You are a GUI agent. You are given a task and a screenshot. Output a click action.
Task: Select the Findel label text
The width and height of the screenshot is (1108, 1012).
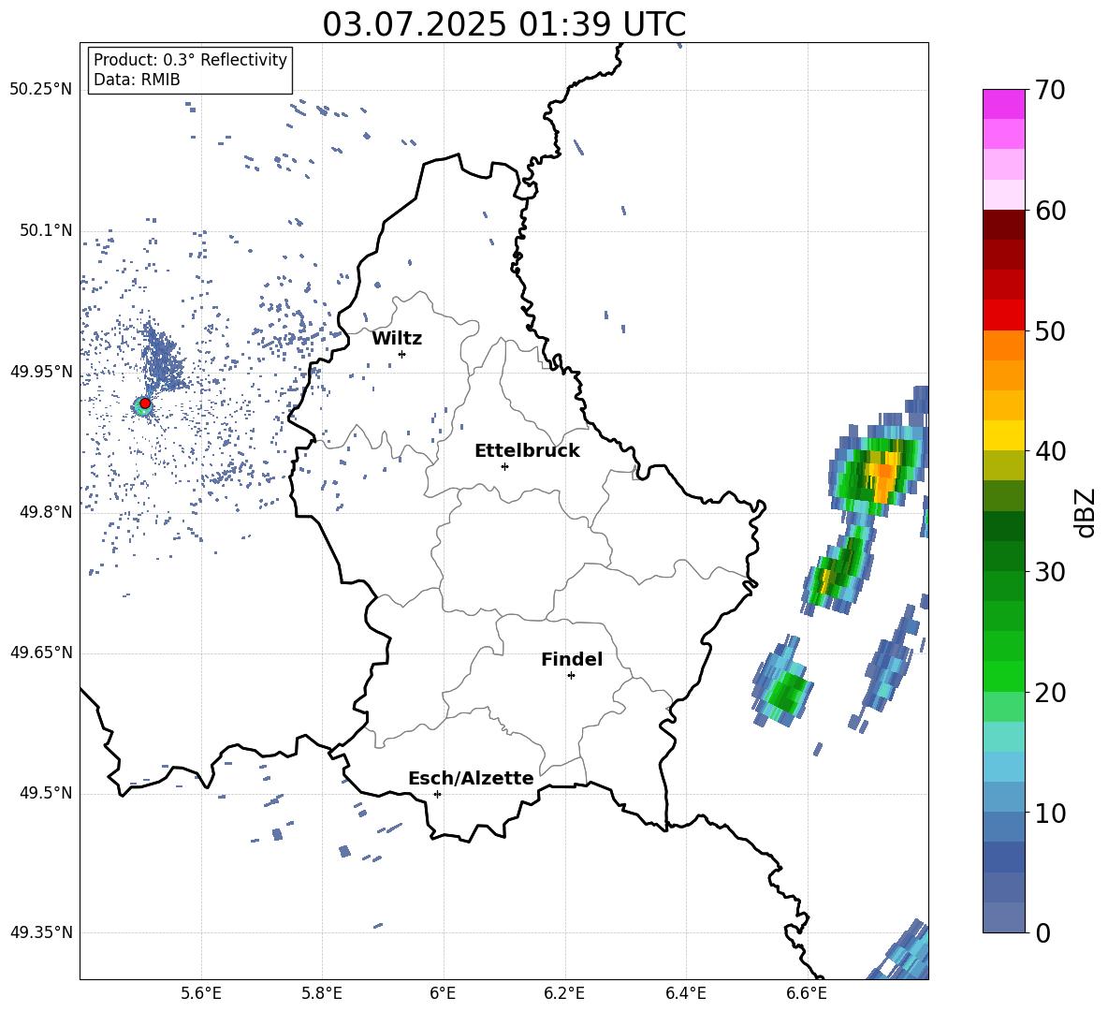pyautogui.click(x=572, y=659)
